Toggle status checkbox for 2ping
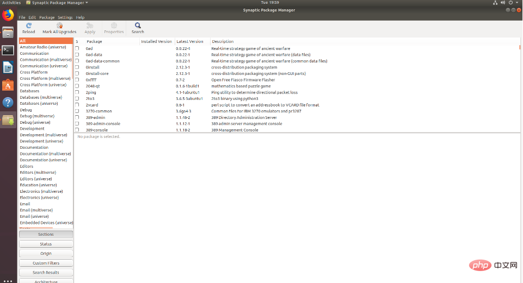 pos(77,92)
